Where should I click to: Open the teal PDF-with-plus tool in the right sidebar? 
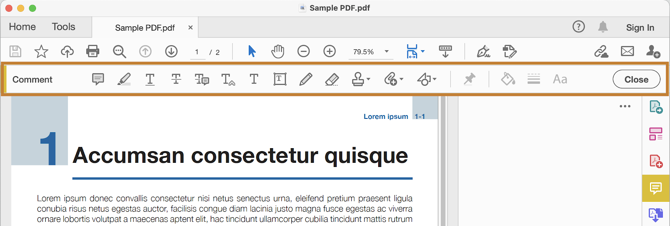[656, 107]
